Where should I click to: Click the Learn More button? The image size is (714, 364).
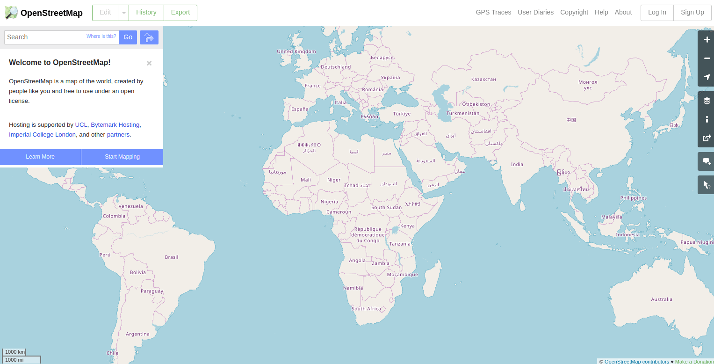tap(40, 157)
